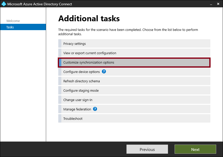The width and height of the screenshot is (223, 157).
Task: Choose Refresh directory schema task
Action: pos(134,81)
